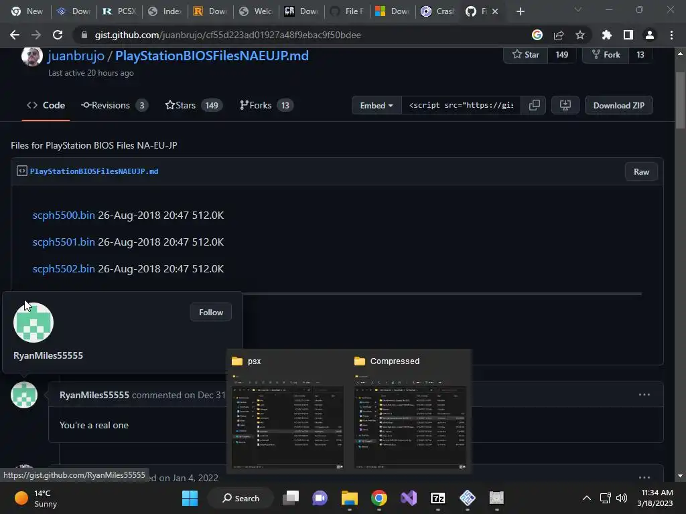Open juanbrujo profile link
Image resolution: width=686 pixels, height=514 pixels.
[x=76, y=56]
